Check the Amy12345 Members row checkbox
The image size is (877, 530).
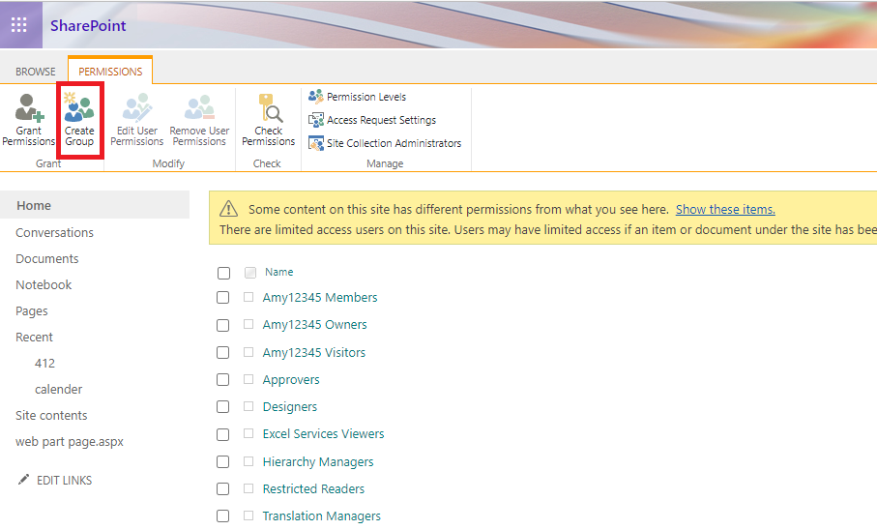222,297
